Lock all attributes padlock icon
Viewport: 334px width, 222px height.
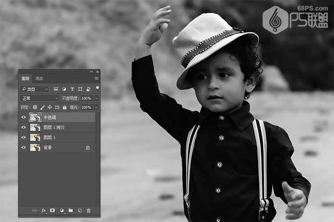pos(64,107)
